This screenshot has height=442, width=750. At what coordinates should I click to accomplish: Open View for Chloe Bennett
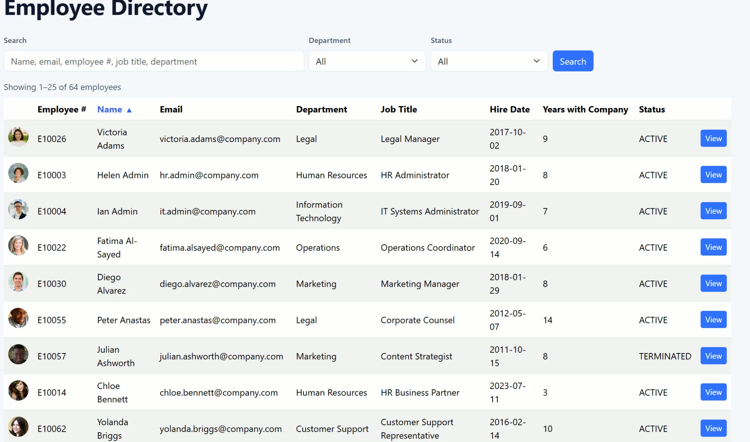713,392
